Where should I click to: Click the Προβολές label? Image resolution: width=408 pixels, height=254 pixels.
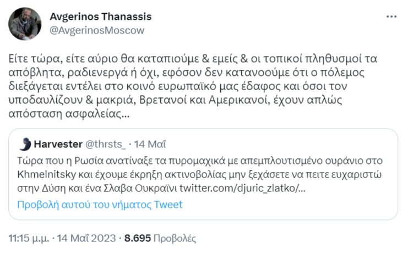click(175, 238)
